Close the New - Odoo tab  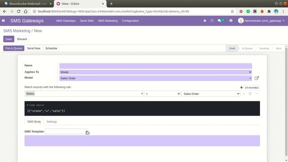pos(103,4)
